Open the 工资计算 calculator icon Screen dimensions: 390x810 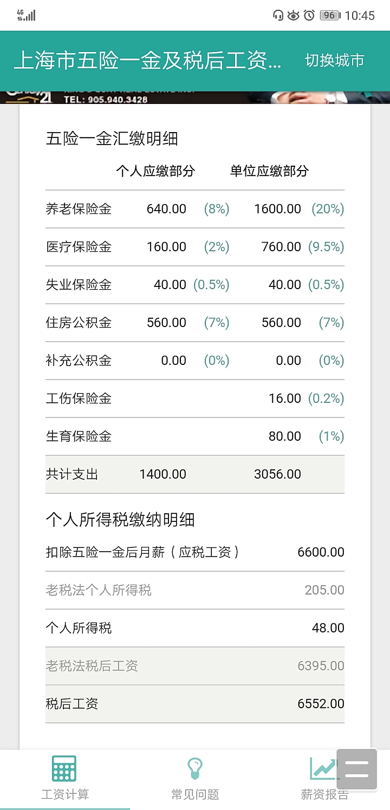64,768
